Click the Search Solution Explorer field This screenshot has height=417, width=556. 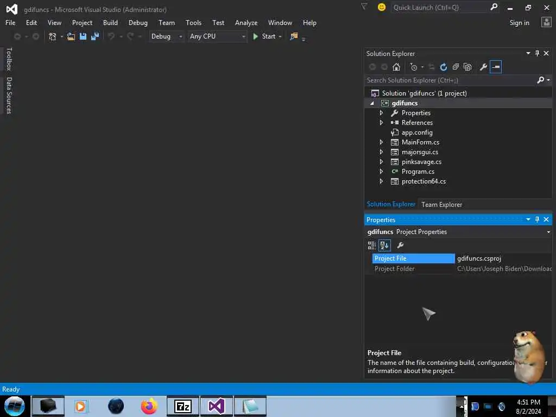pos(450,80)
